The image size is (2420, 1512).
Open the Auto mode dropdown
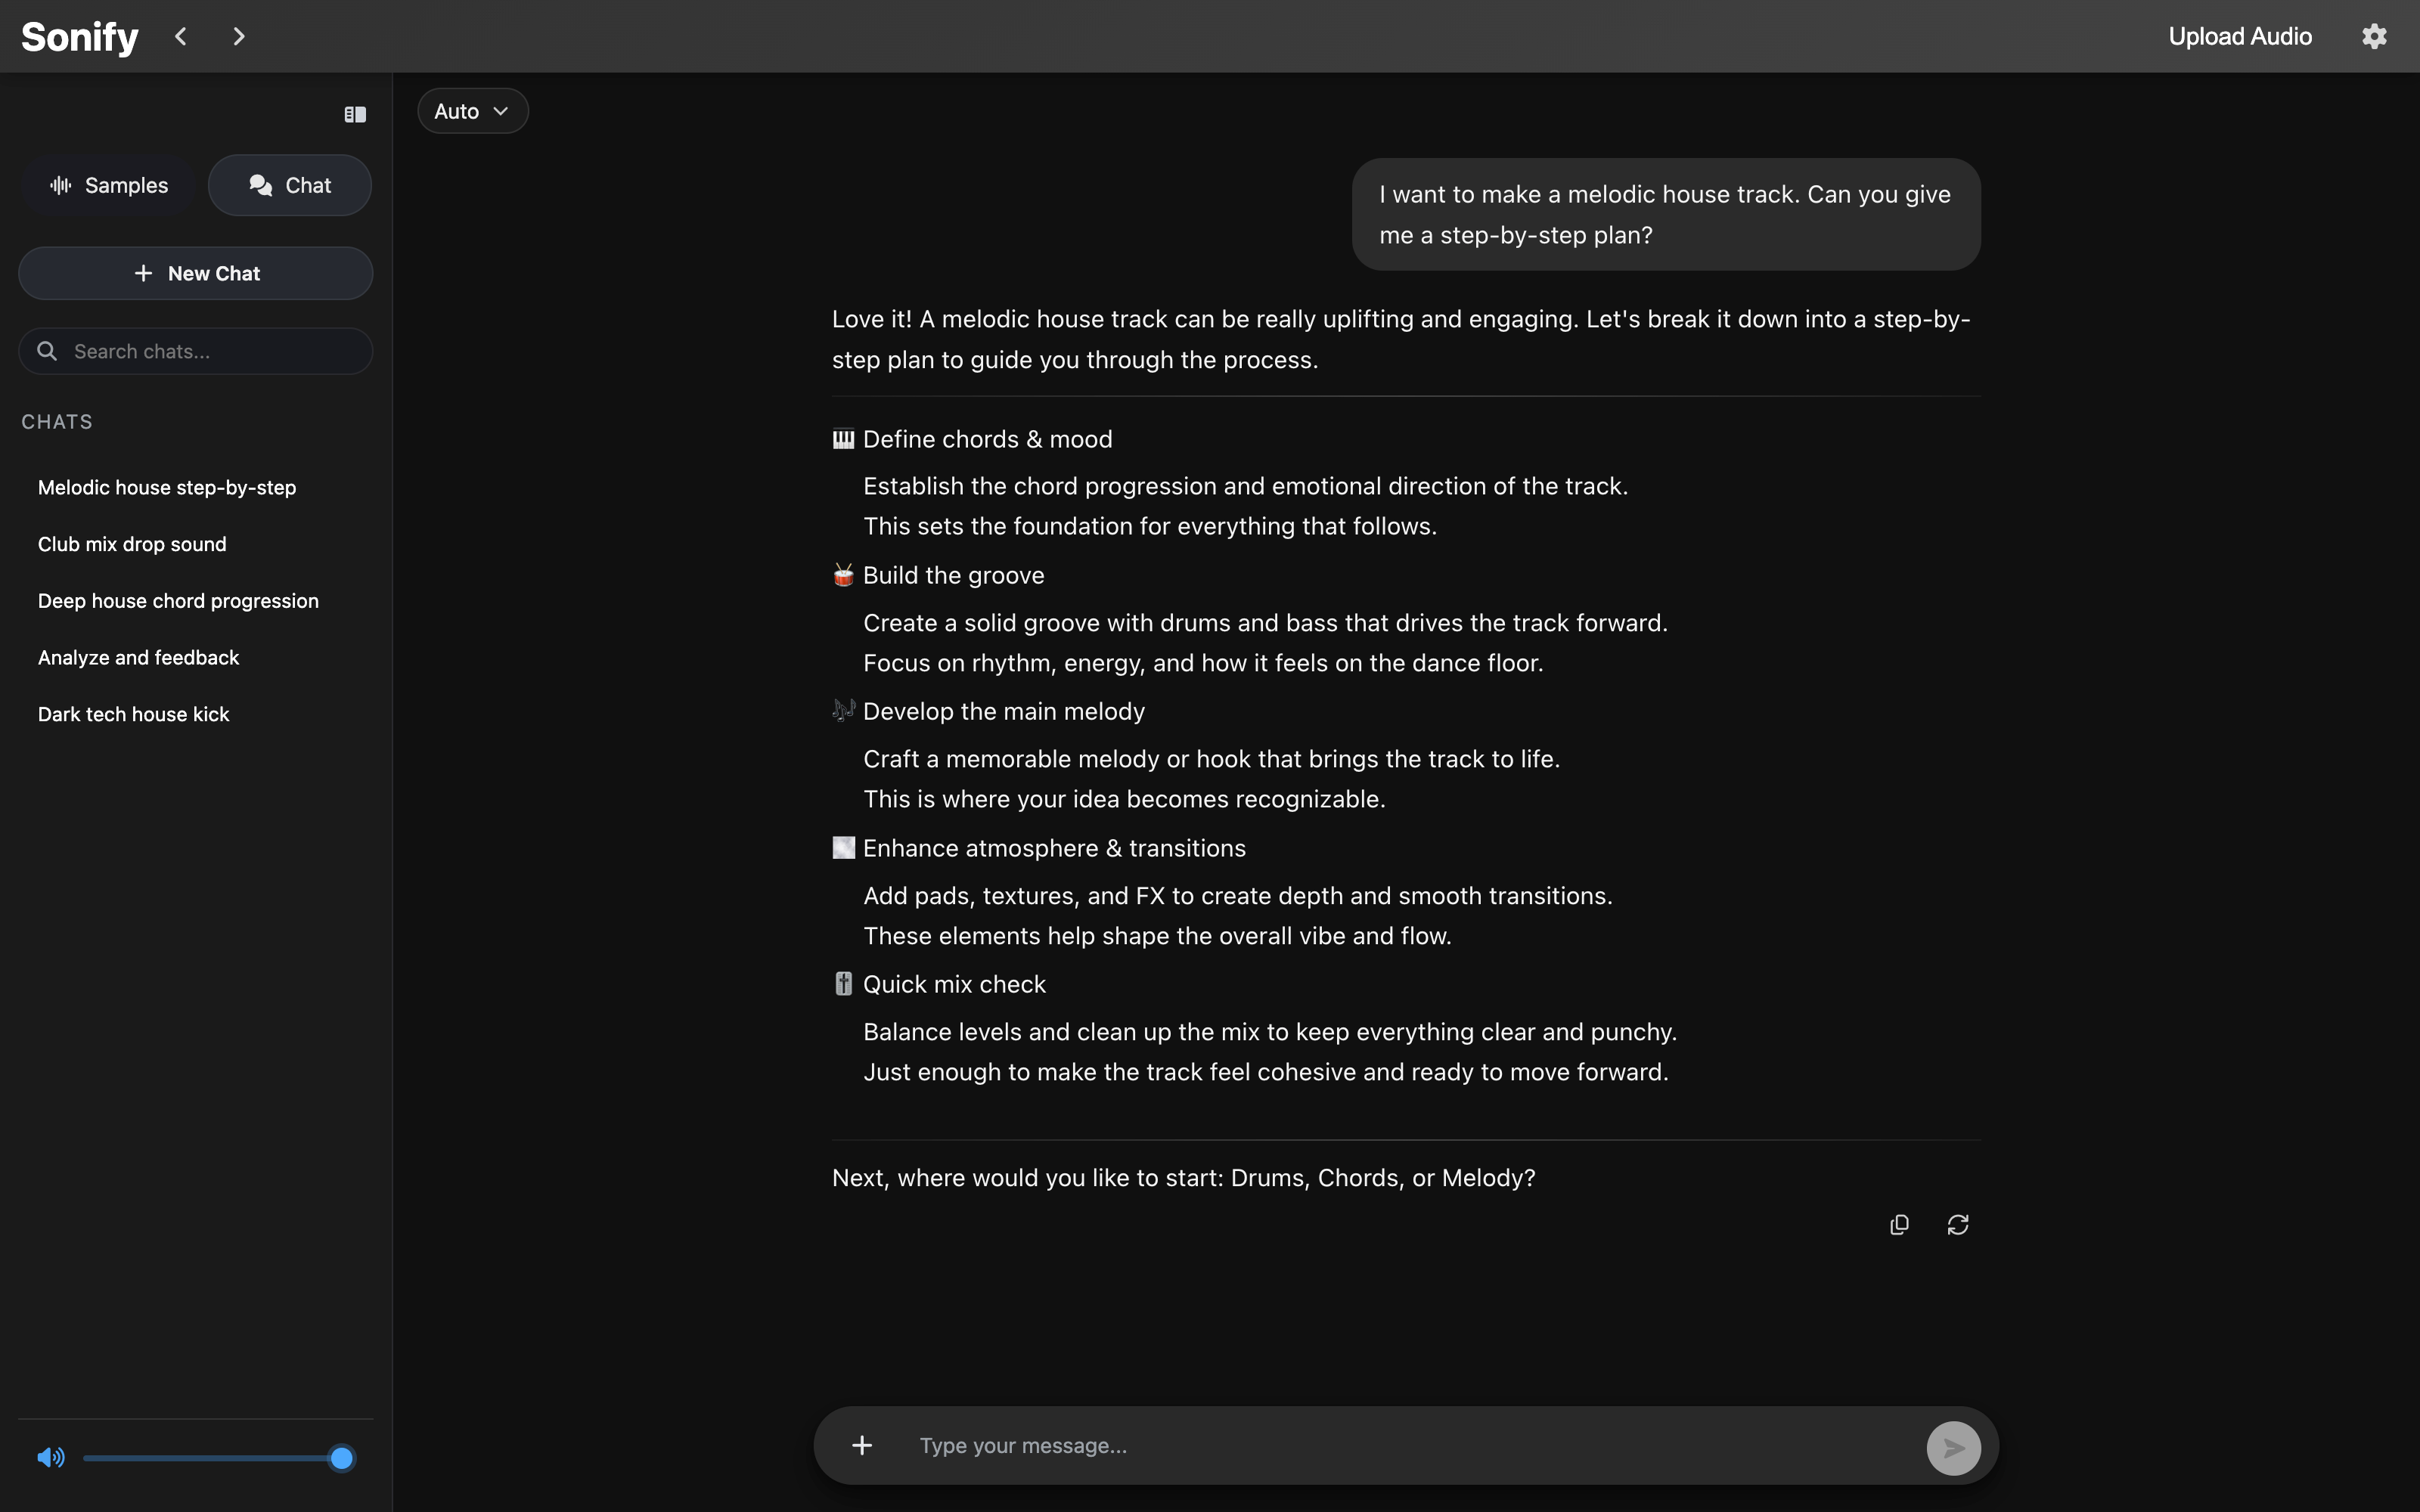coord(472,111)
